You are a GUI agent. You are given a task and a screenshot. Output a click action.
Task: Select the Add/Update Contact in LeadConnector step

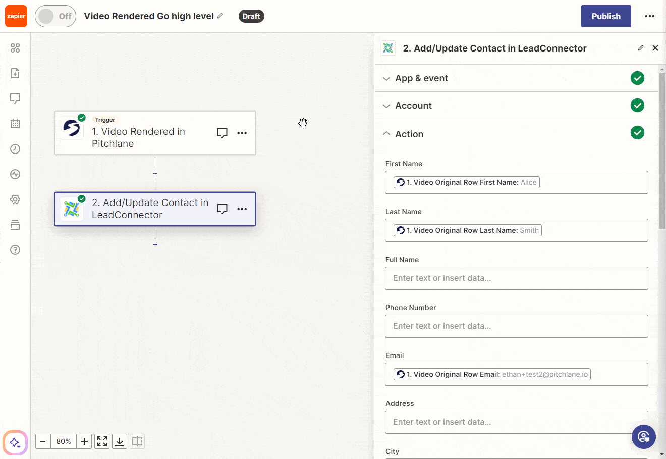[x=155, y=209]
